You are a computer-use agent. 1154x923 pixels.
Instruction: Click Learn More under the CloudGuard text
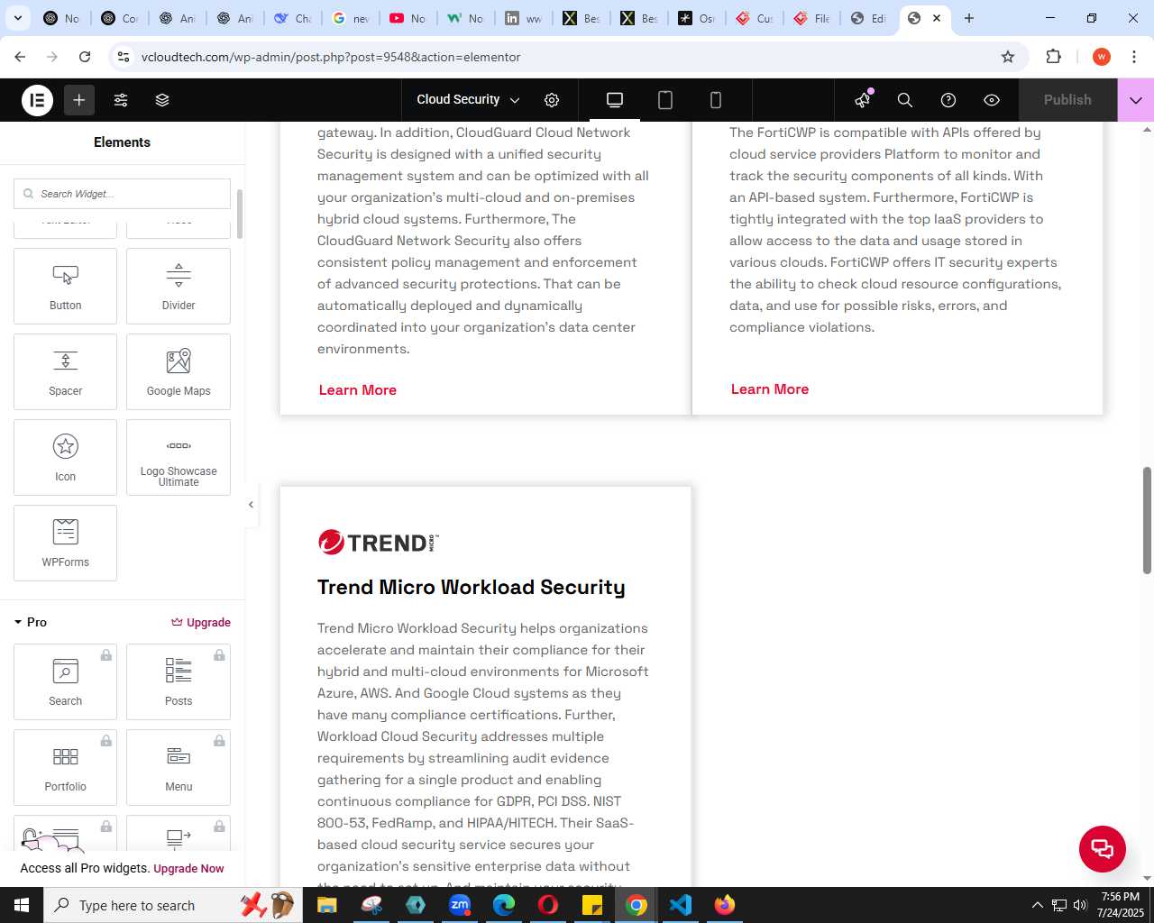[x=358, y=390]
